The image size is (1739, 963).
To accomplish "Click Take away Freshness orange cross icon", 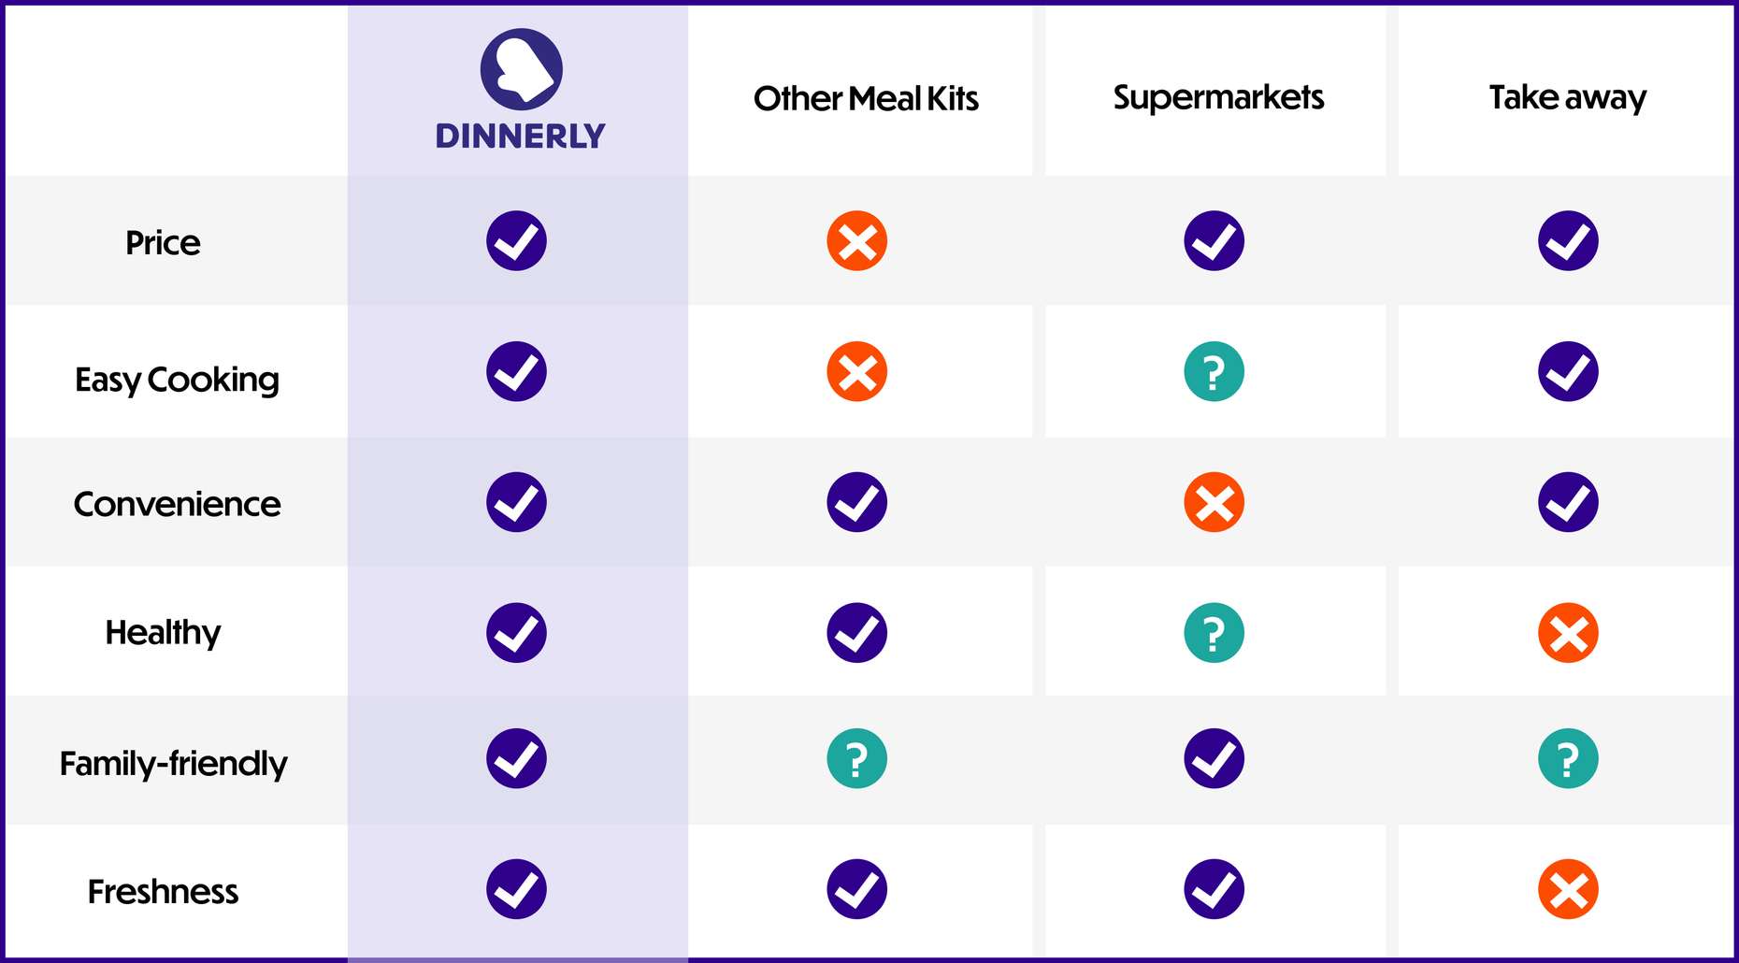I will [1568, 889].
